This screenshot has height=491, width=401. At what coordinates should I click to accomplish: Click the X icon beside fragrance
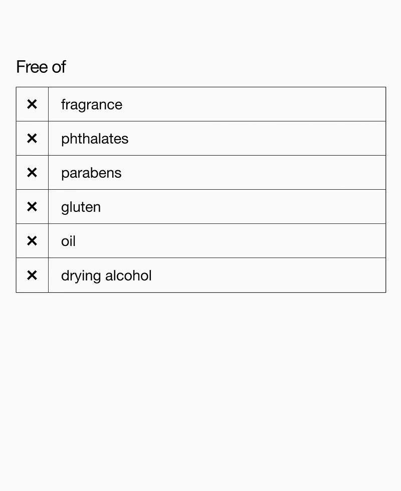point(32,104)
